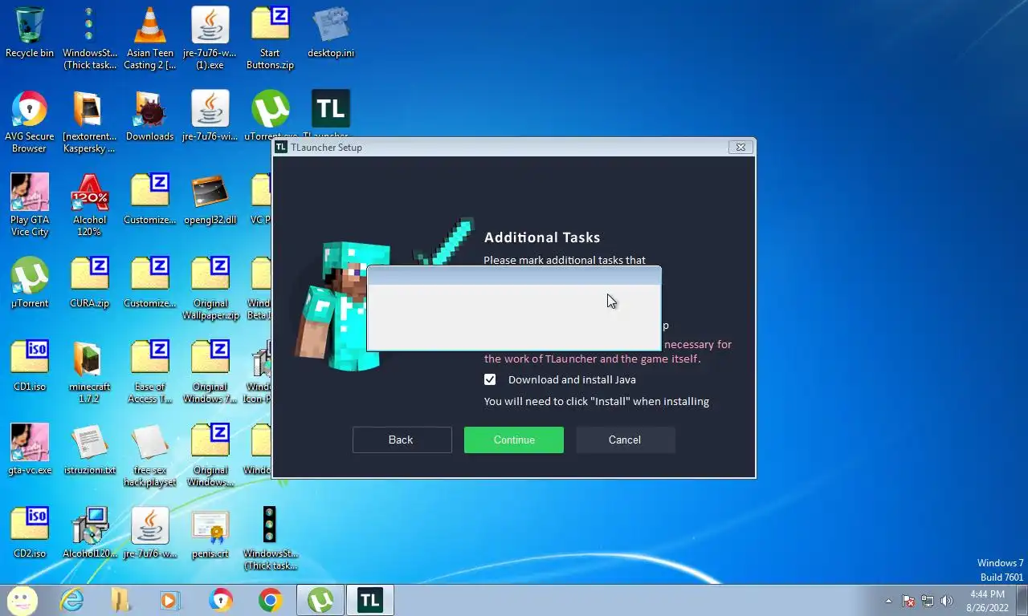
Task: Click the 'Additional Tasks' heading
Action: point(542,237)
